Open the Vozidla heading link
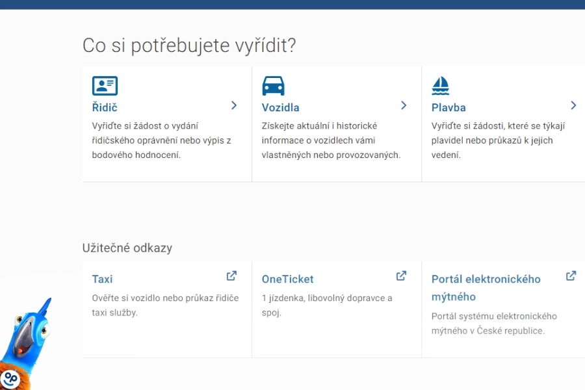This screenshot has width=585, height=390. click(x=280, y=108)
